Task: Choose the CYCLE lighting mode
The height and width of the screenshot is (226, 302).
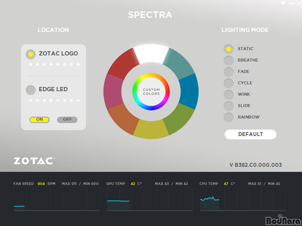Action: pyautogui.click(x=229, y=83)
